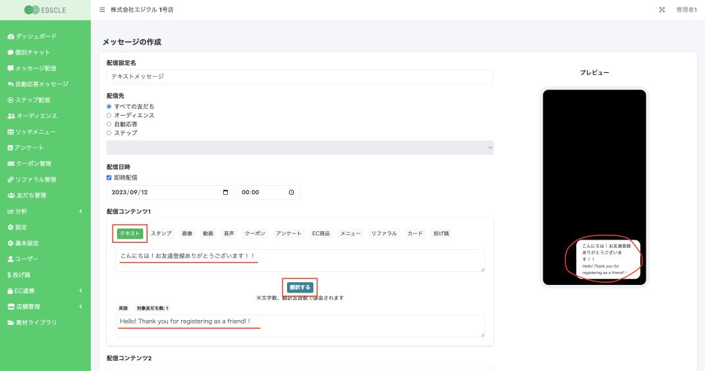Click the 配信設定名 input field
The width and height of the screenshot is (705, 371).
tap(300, 76)
